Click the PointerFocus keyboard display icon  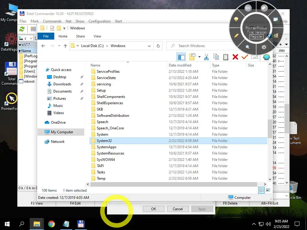[x=248, y=8]
